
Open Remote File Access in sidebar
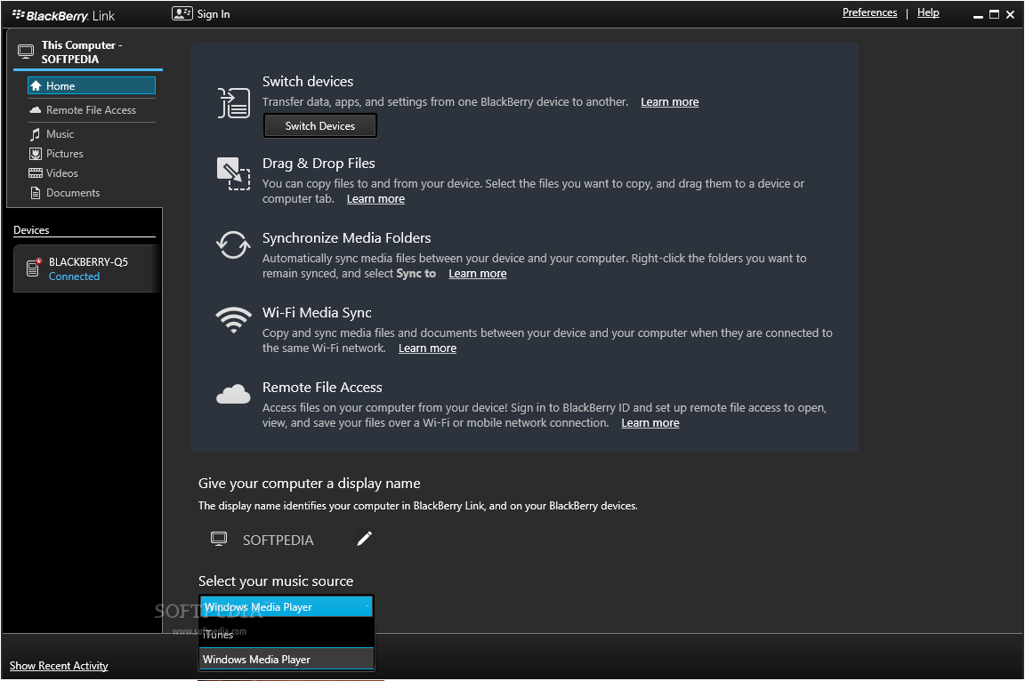pyautogui.click(x=92, y=110)
